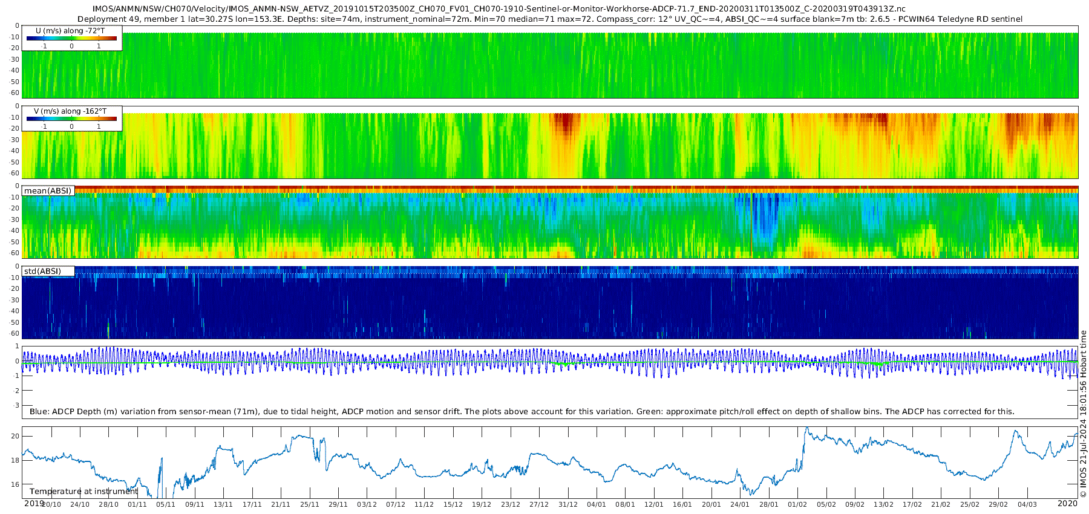
Task: Click the '16' tick on the temperature axis
Action: click(16, 484)
